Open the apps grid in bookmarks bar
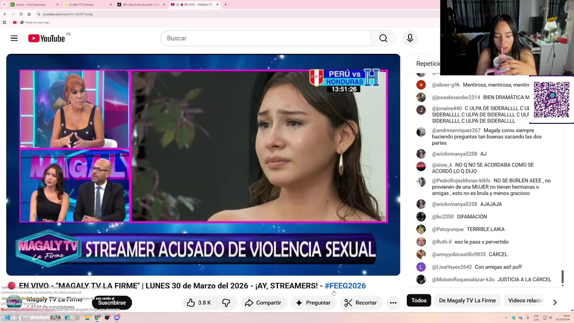574x323 pixels. tap(4, 22)
